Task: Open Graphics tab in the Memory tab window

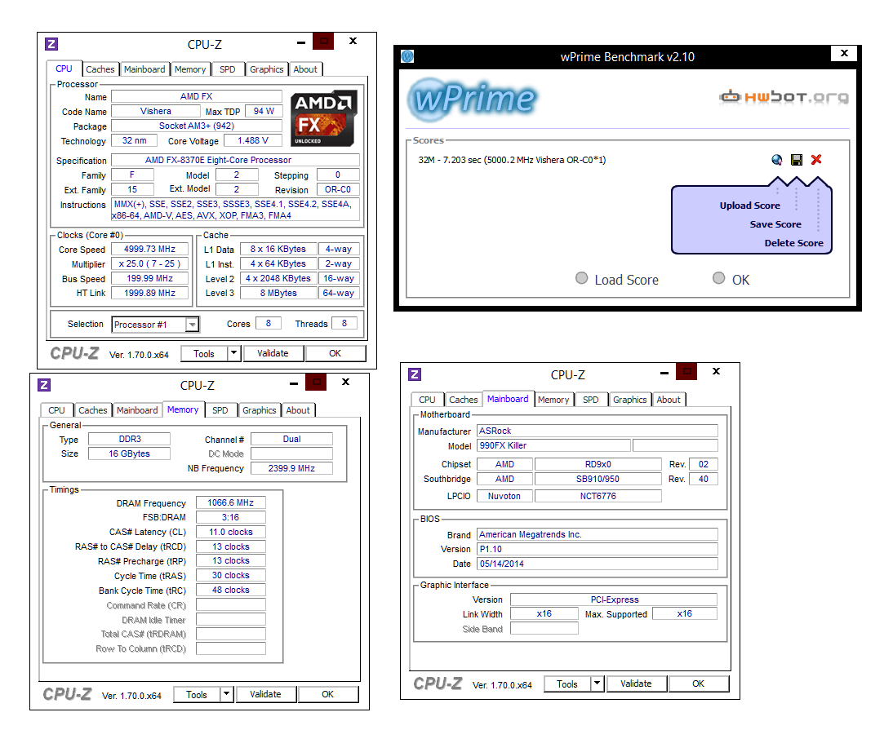Action: click(259, 410)
